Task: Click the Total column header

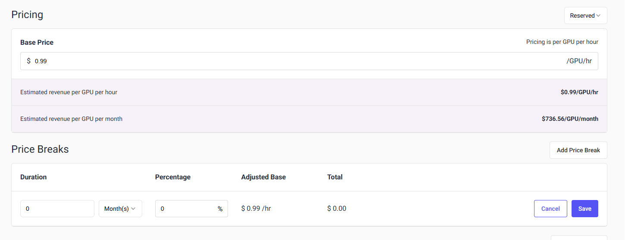Action: pyautogui.click(x=334, y=177)
